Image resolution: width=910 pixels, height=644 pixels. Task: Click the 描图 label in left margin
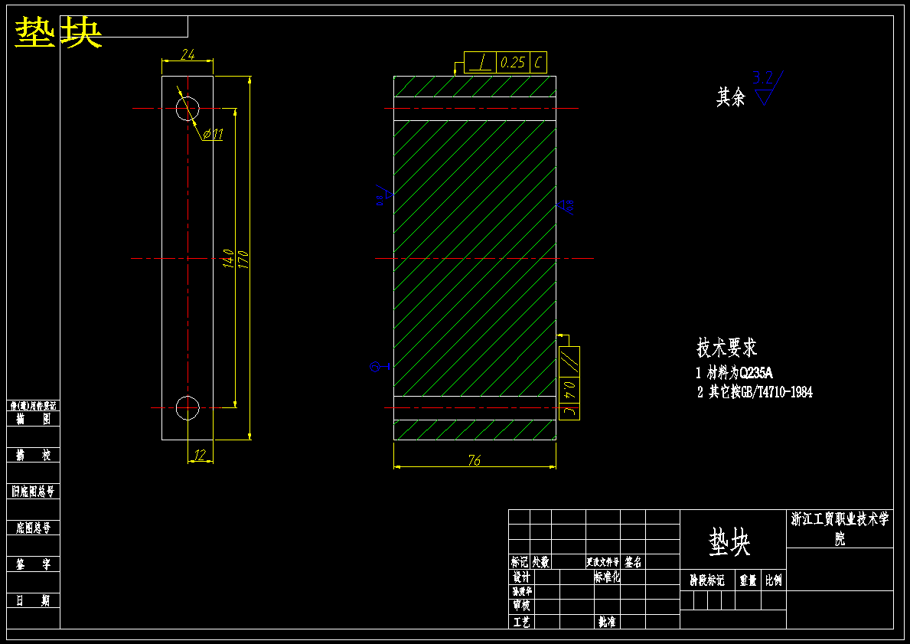pos(33,420)
